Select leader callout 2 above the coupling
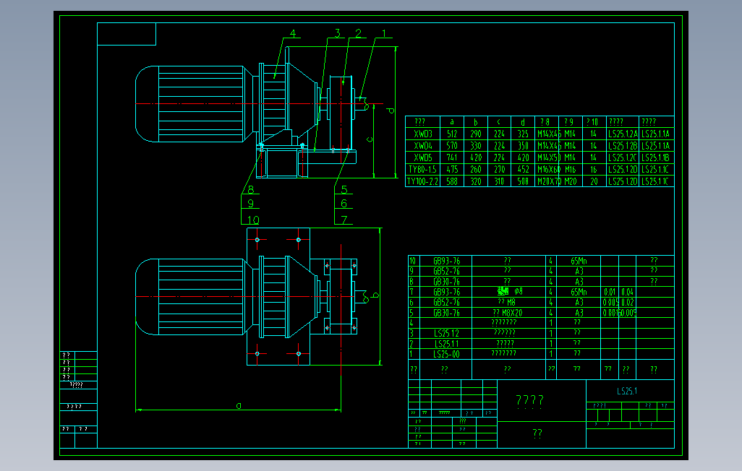 (x=358, y=33)
